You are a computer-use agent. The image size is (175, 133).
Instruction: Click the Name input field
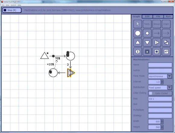pyautogui.click(x=160, y=65)
